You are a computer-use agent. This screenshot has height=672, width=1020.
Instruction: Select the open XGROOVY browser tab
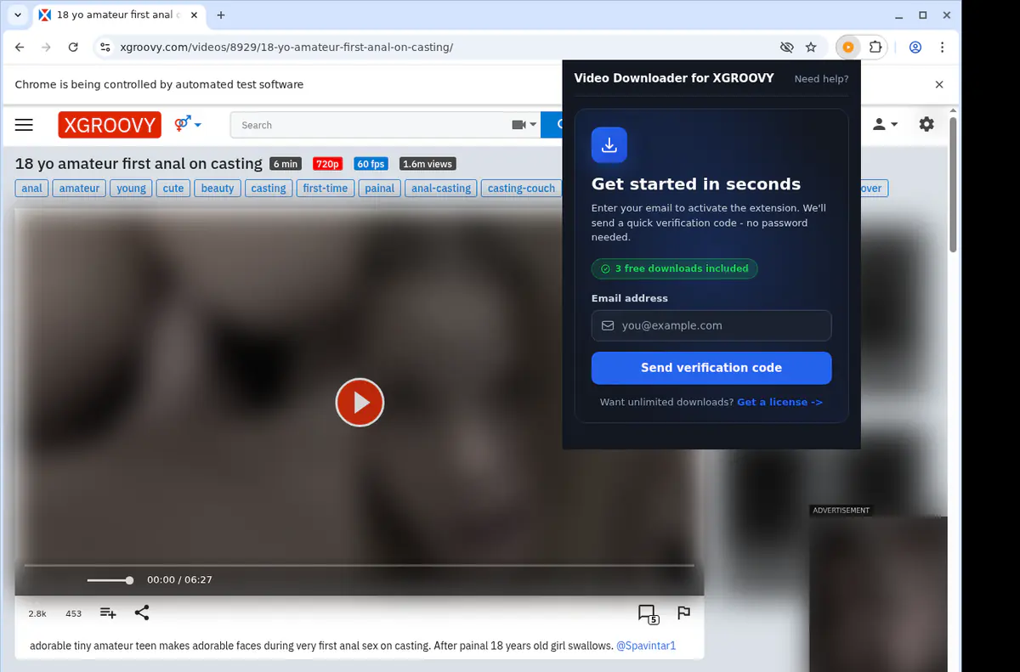point(117,15)
